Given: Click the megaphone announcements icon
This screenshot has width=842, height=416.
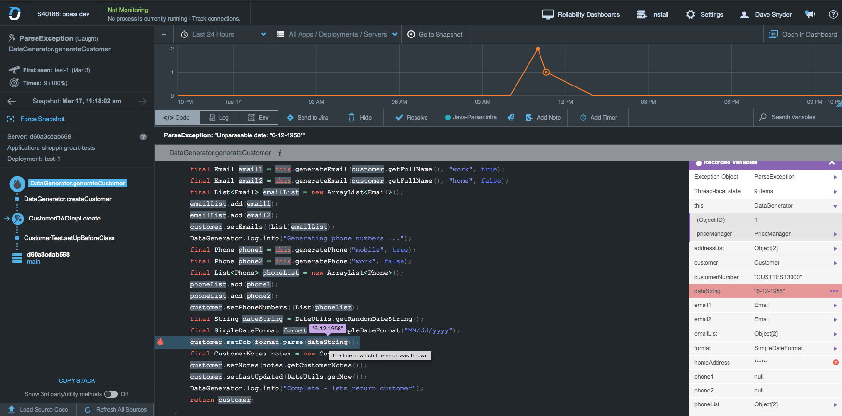Looking at the screenshot, I should click(x=810, y=14).
